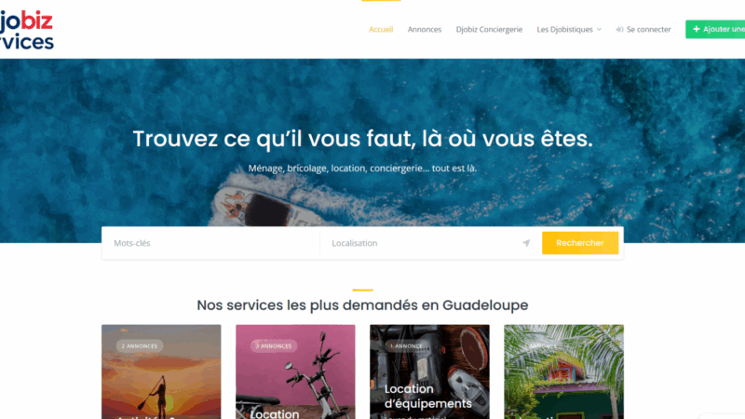Click the Se connecter link

648,30
